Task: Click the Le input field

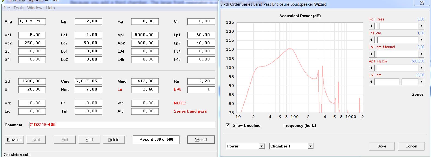Action: point(145,89)
